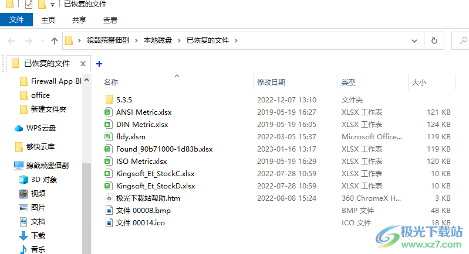This screenshot has width=469, height=254.
Task: Click the fldy.xlsm file name
Action: pyautogui.click(x=131, y=137)
